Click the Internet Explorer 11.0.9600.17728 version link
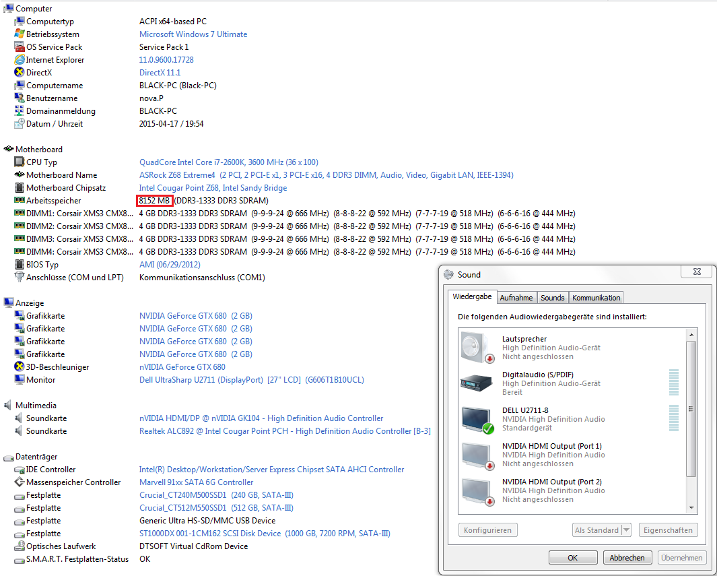Viewport: 717px width, 576px height. tap(166, 60)
